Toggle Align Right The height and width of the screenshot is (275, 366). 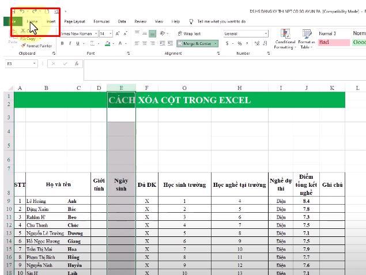(x=152, y=43)
